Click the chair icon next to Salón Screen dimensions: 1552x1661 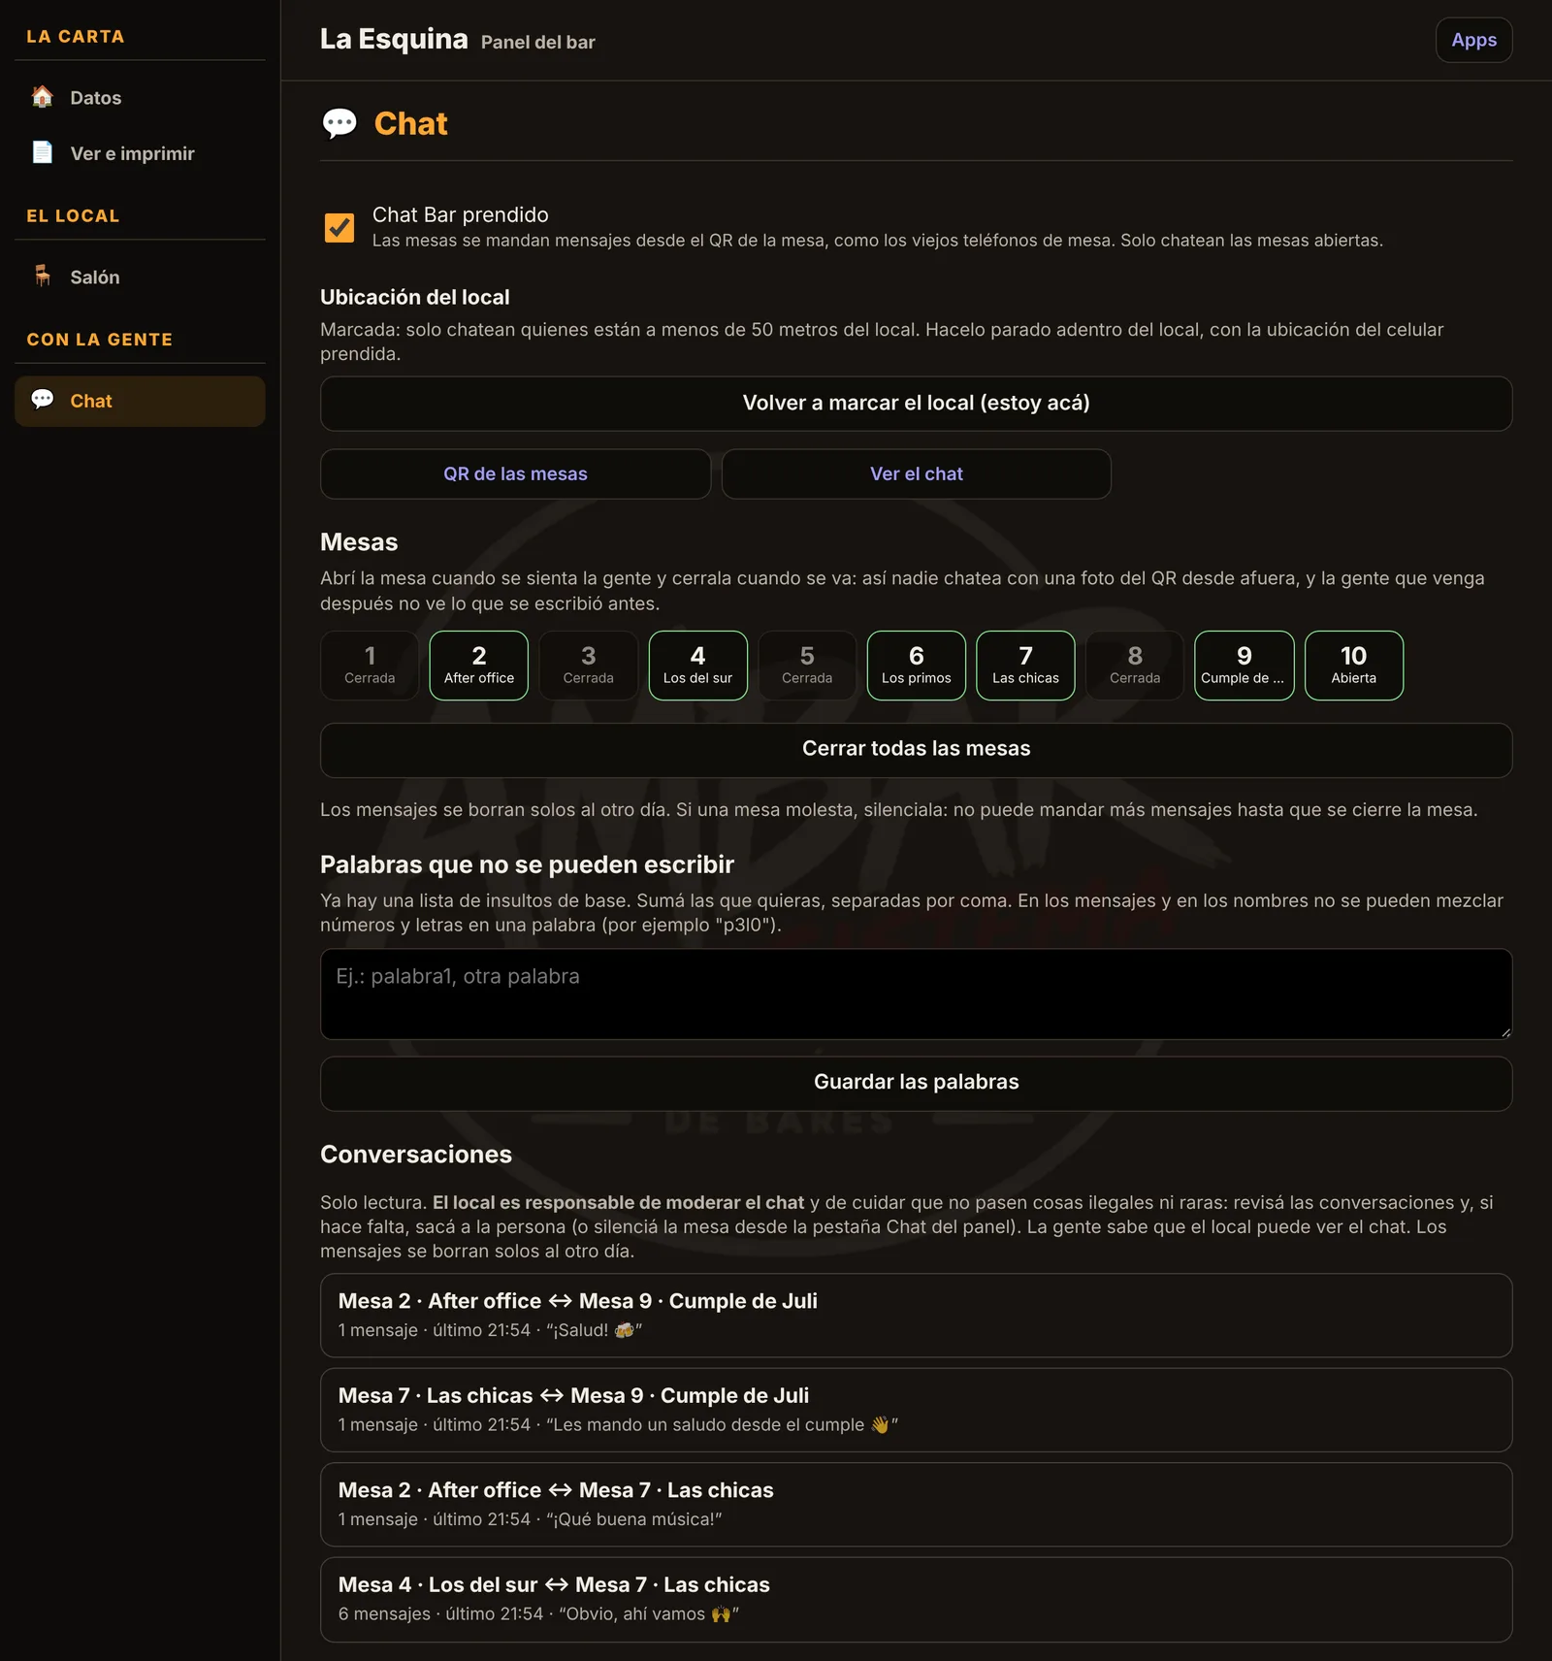(43, 277)
